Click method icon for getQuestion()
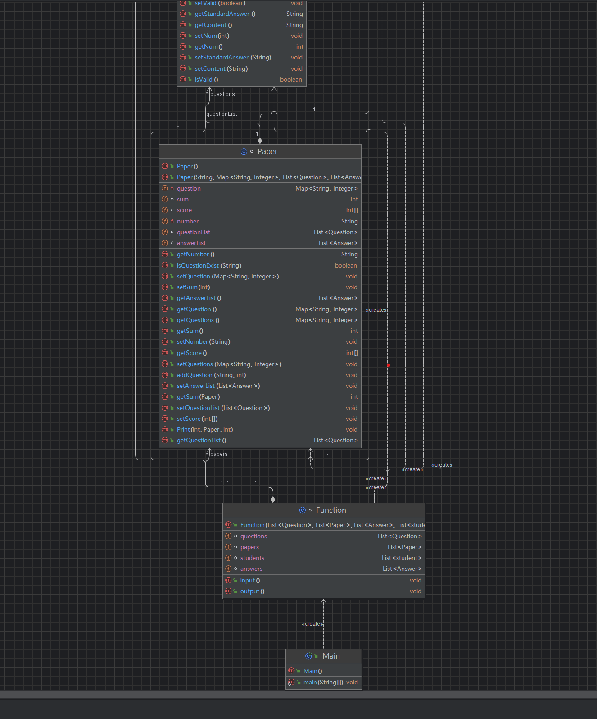Viewport: 597px width, 719px height. [165, 309]
